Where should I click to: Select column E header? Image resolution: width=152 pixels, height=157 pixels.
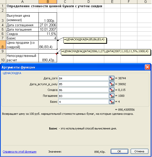pos(112,2)
